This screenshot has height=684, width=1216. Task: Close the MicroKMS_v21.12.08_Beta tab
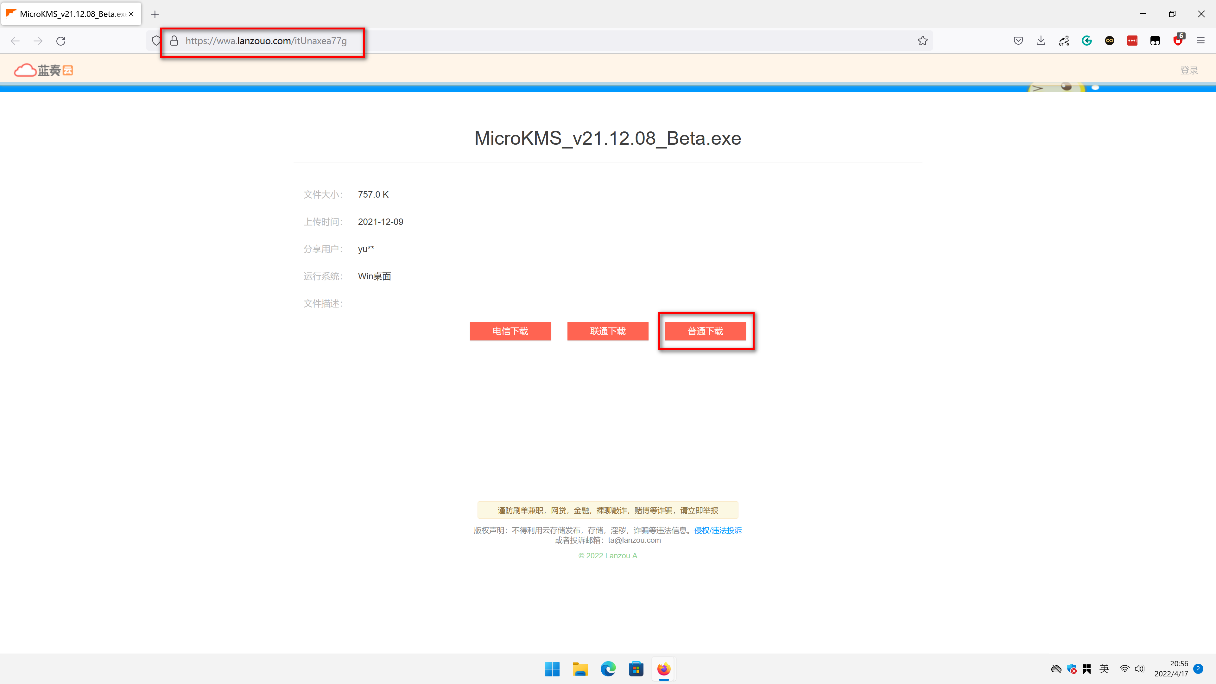(x=131, y=14)
